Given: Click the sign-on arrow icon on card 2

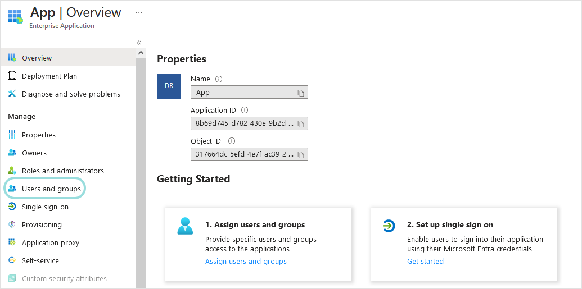Looking at the screenshot, I should [389, 225].
